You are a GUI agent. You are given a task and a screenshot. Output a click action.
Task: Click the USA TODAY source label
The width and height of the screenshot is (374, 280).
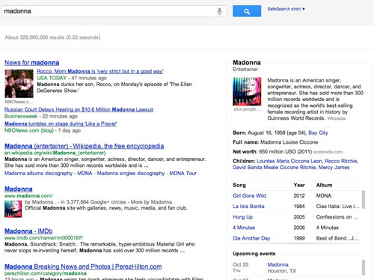pyautogui.click(x=52, y=78)
